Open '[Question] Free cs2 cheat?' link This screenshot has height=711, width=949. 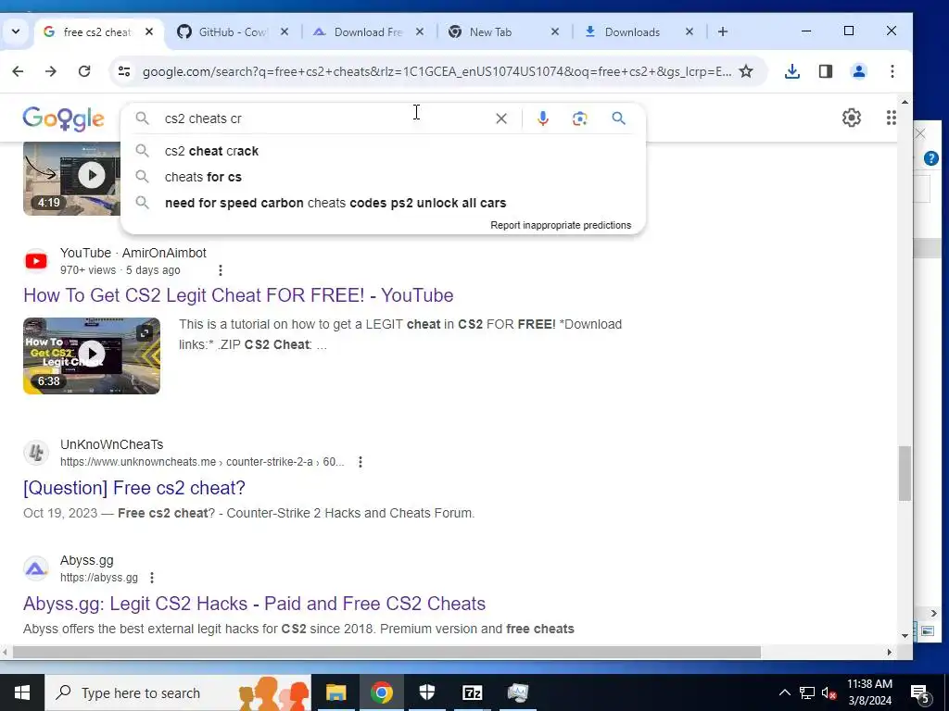(134, 488)
